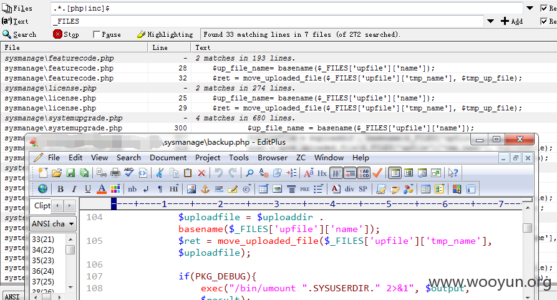Toggle the auto indent button
Screen dimensions: 557x300
[x=351, y=173]
